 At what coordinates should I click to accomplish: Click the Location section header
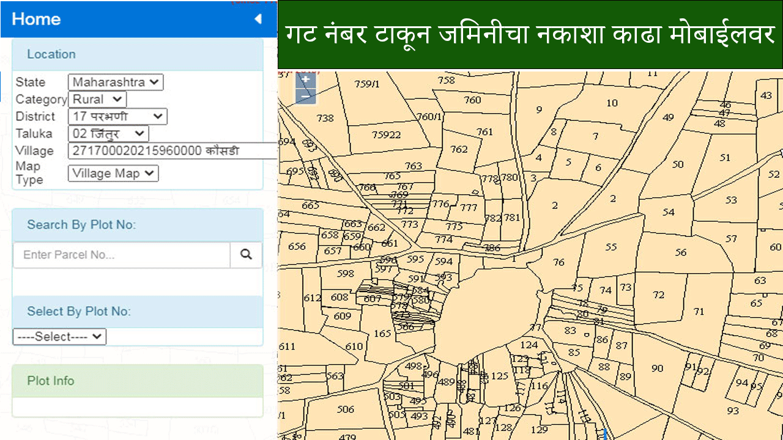click(51, 54)
